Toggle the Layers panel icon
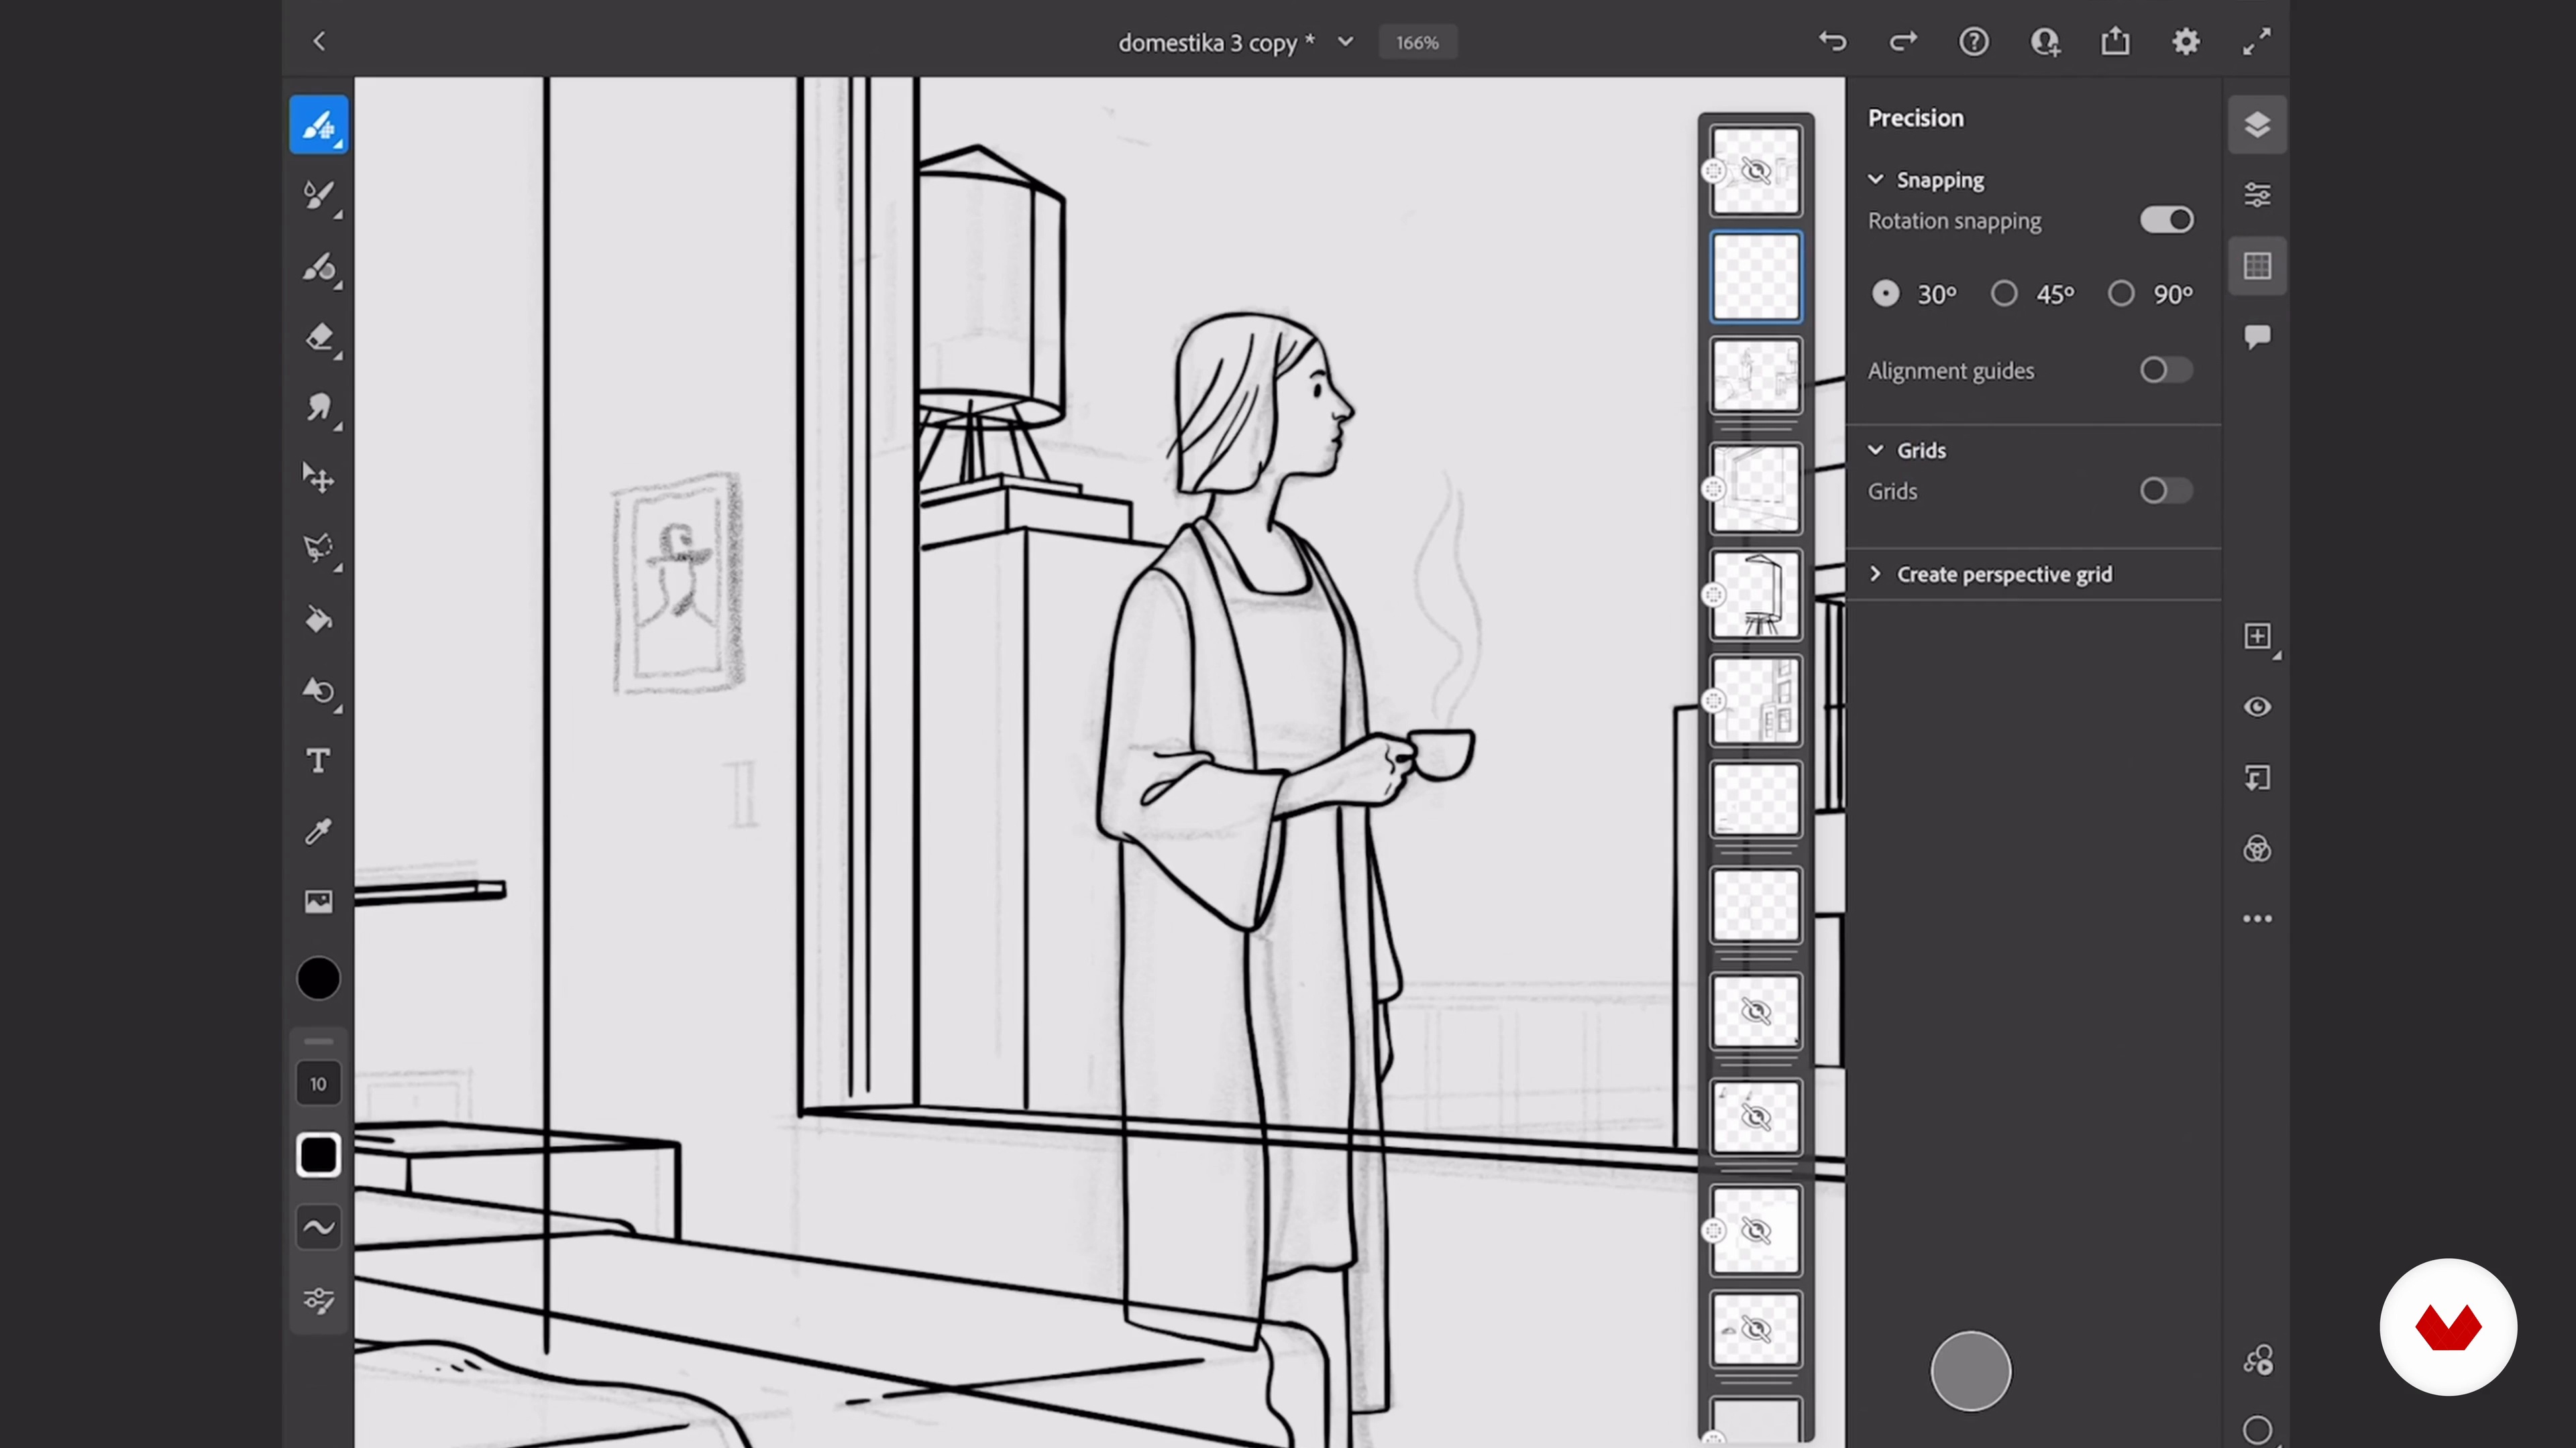Screen dimensions: 2576x1448 coord(2257,125)
